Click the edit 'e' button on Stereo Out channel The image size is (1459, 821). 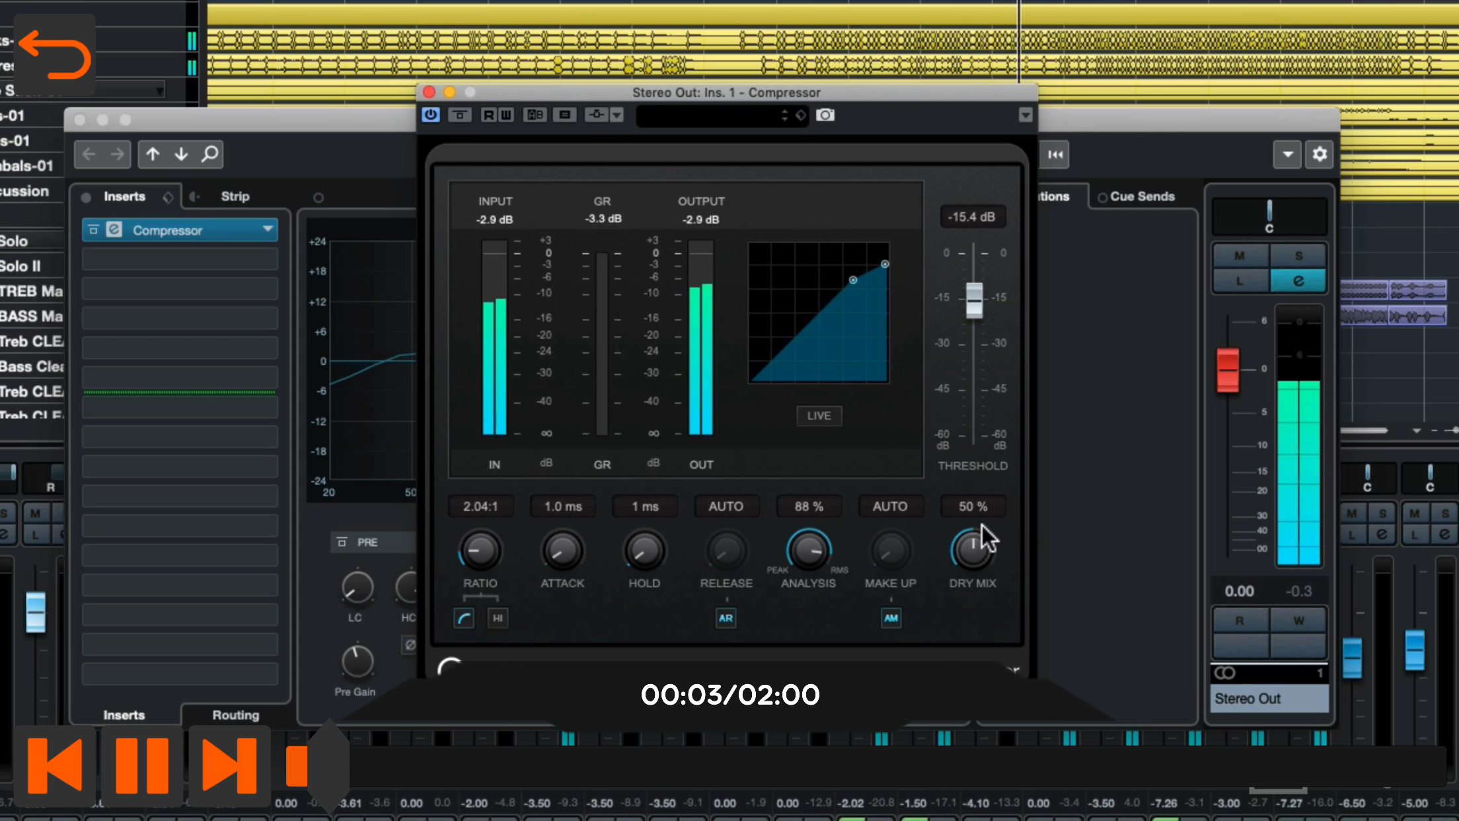tap(1298, 281)
